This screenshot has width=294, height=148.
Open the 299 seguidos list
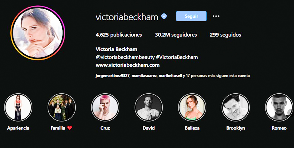(225, 35)
